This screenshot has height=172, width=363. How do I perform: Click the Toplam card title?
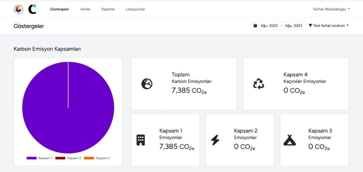click(180, 75)
